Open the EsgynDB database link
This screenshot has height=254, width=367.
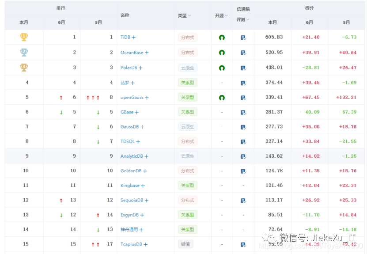129,215
